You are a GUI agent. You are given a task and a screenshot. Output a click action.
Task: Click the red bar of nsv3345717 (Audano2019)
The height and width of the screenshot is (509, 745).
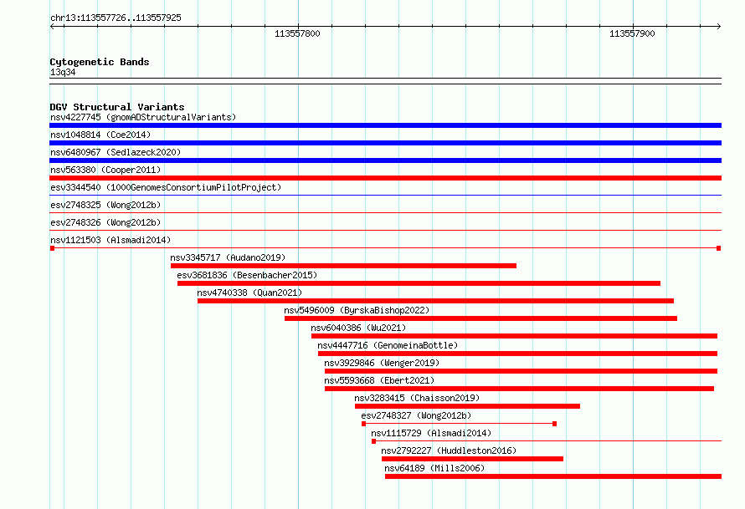(x=343, y=266)
